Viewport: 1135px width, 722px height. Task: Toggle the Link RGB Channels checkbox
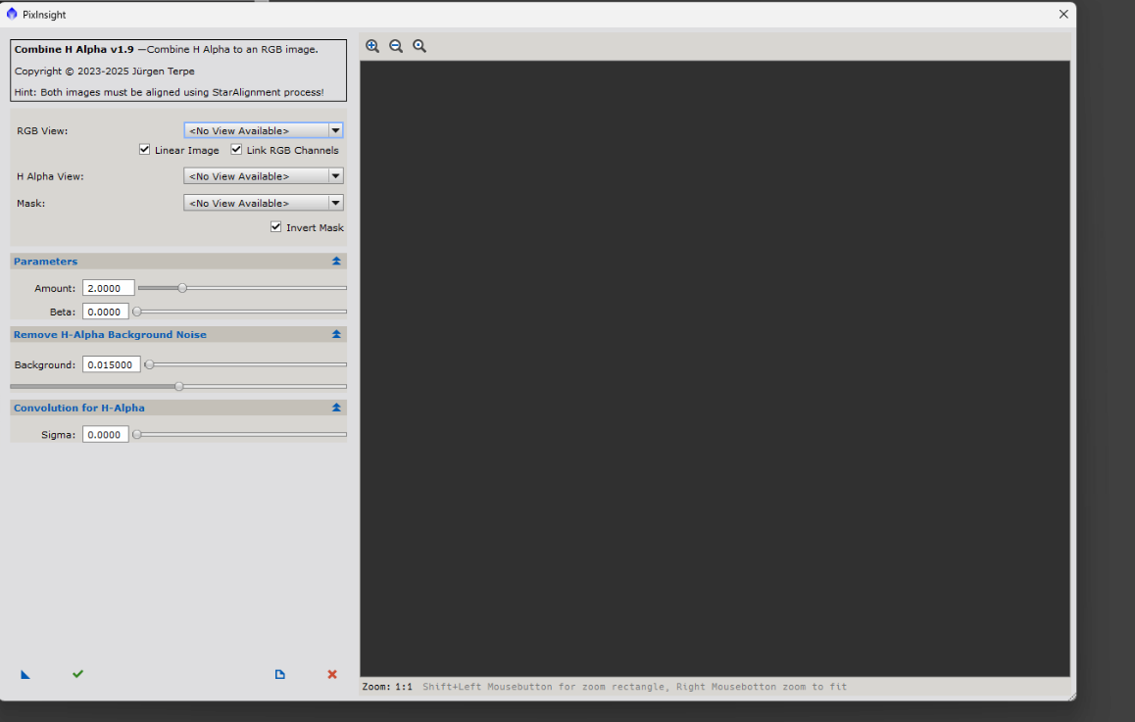click(236, 150)
